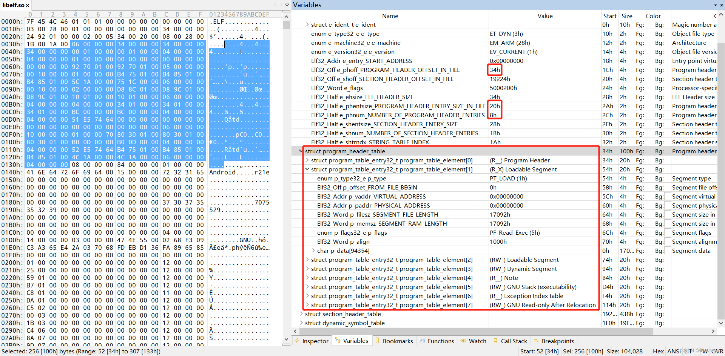The image size is (725, 356).
Task: Toggle LIT endian indicator in status bar
Action: coord(688,351)
